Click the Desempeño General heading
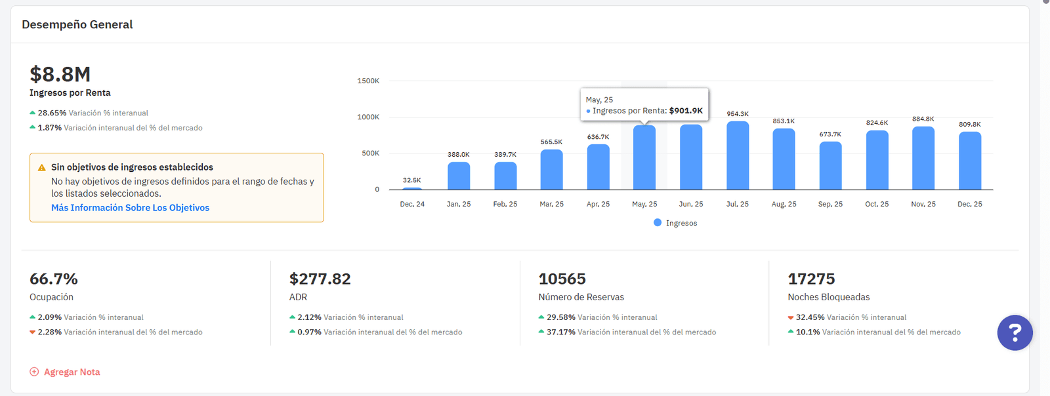The width and height of the screenshot is (1050, 396). click(x=77, y=24)
